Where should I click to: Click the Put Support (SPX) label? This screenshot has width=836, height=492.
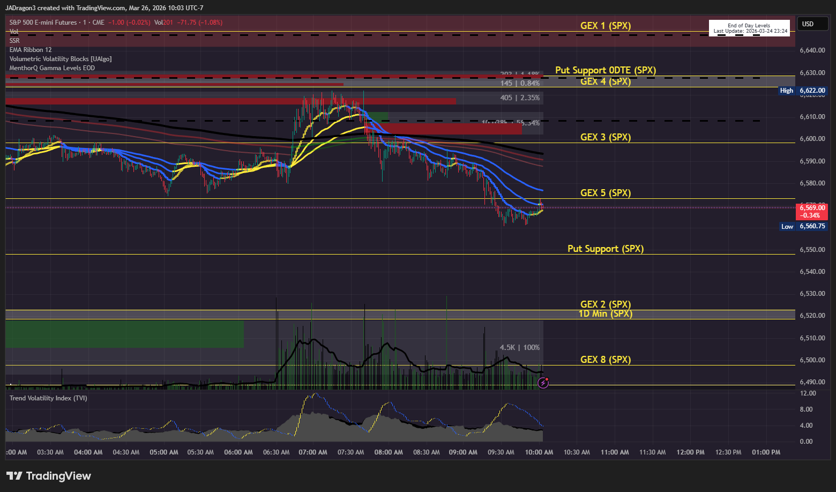pyautogui.click(x=606, y=249)
